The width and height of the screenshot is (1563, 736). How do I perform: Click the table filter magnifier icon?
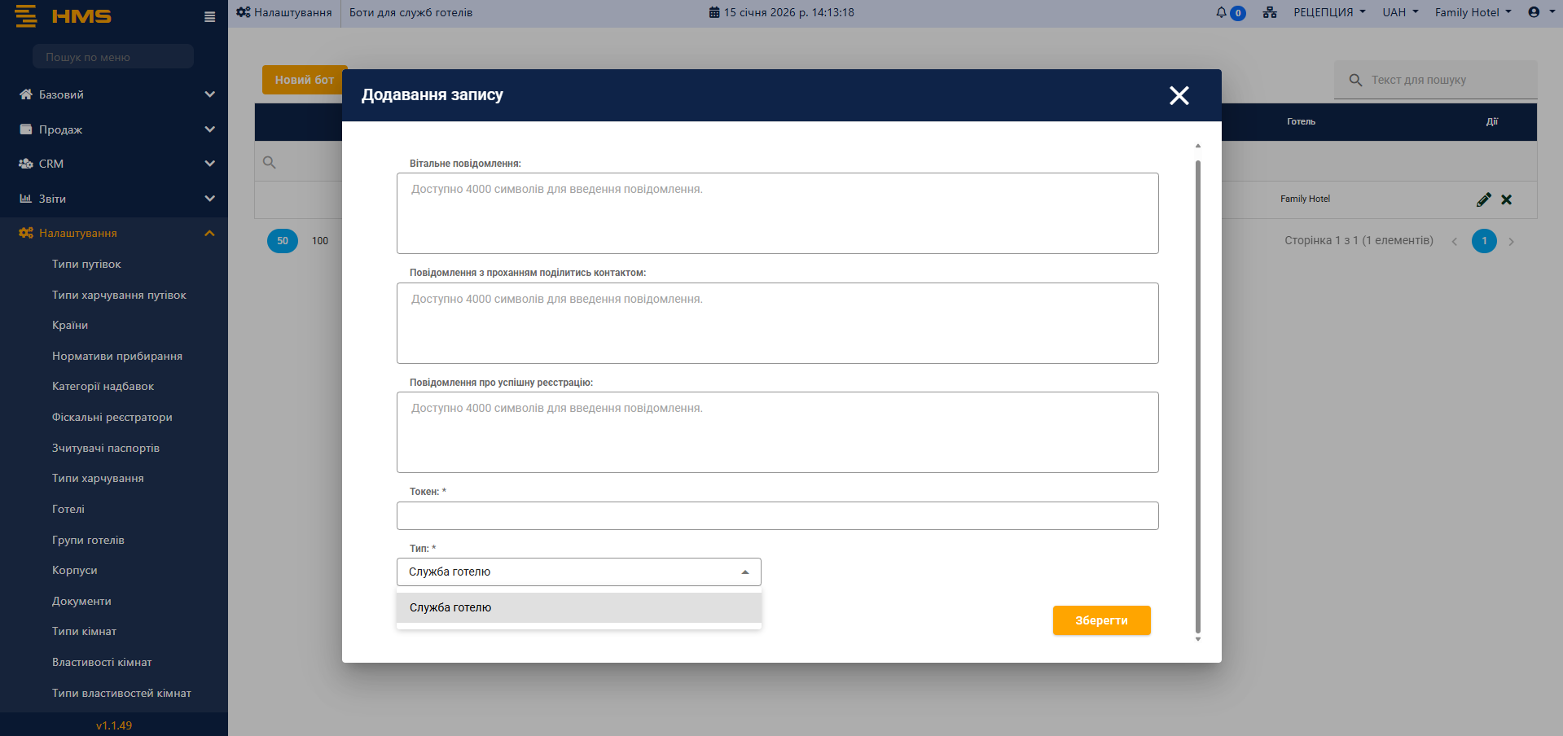pyautogui.click(x=270, y=162)
